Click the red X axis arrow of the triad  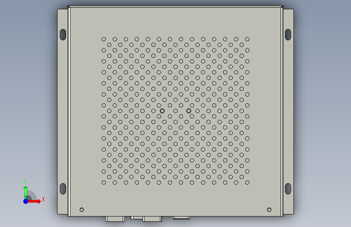[34, 201]
